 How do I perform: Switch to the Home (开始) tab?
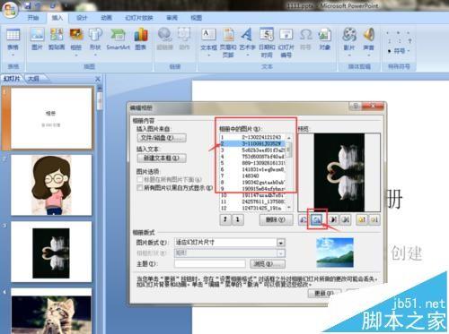point(33,18)
